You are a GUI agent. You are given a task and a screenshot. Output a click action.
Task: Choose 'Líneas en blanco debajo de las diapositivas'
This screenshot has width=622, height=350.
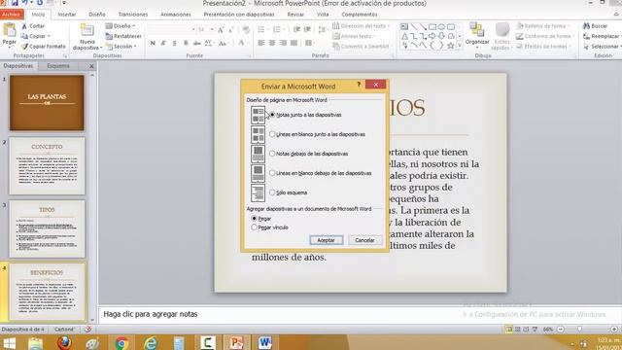(272, 173)
